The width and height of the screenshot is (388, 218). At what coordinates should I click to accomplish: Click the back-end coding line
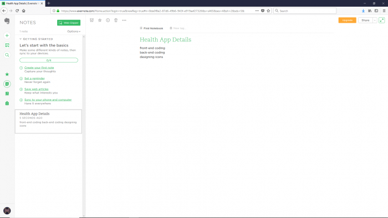[x=152, y=53]
